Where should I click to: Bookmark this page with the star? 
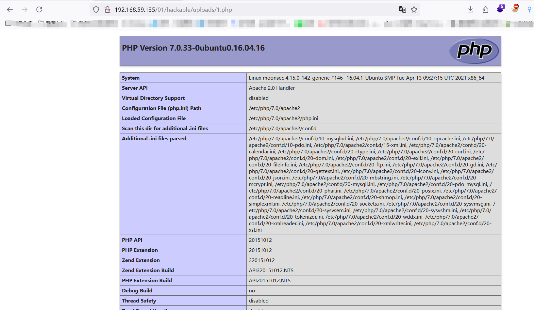coord(414,9)
